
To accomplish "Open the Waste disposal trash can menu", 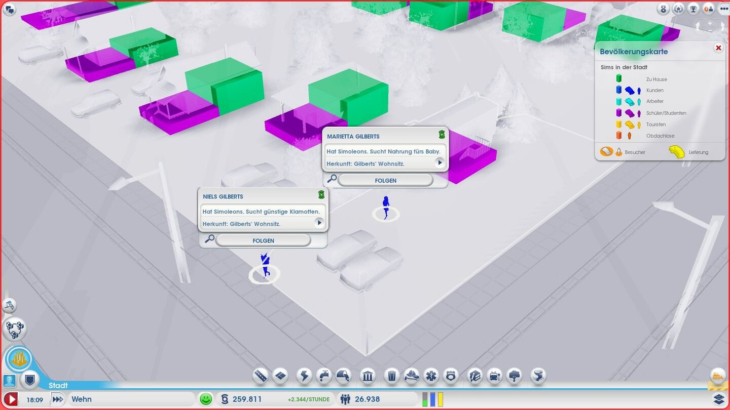I will click(x=392, y=376).
